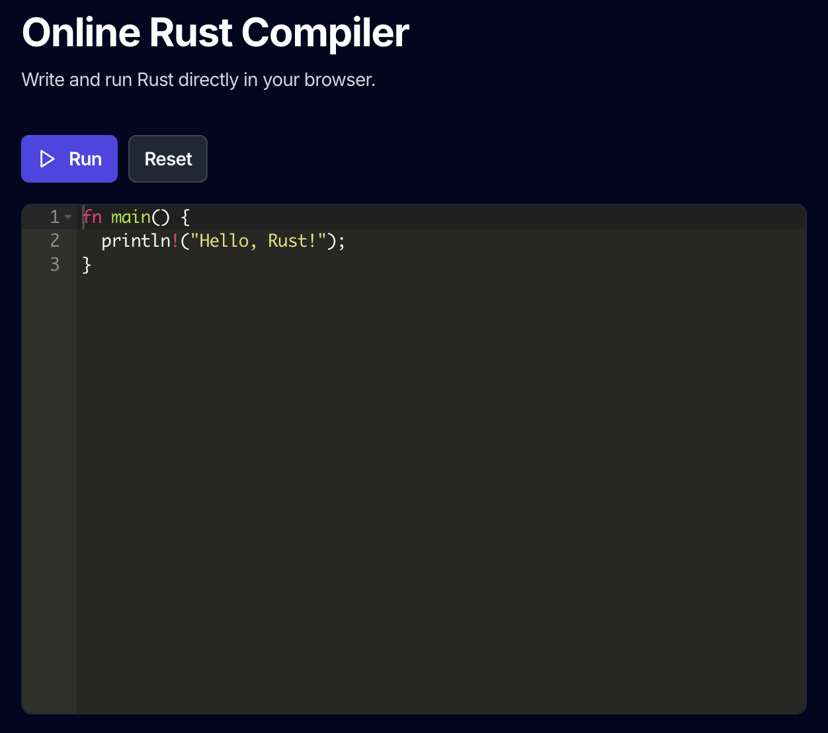Run the Rust program
The width and height of the screenshot is (828, 733).
69,159
